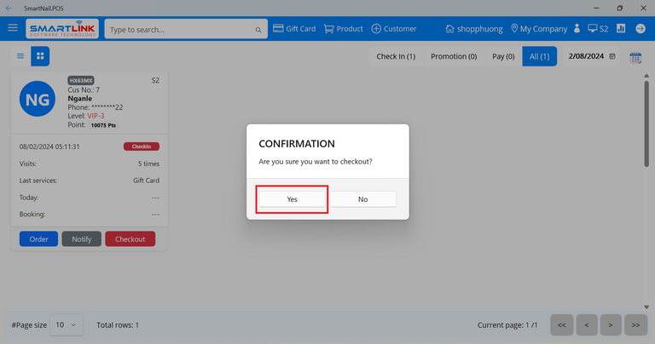This screenshot has width=655, height=344.
Task: Switch to the Pay (0) tab
Action: tap(503, 56)
